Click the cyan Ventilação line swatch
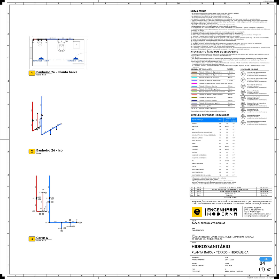 pyautogui.click(x=194, y=78)
